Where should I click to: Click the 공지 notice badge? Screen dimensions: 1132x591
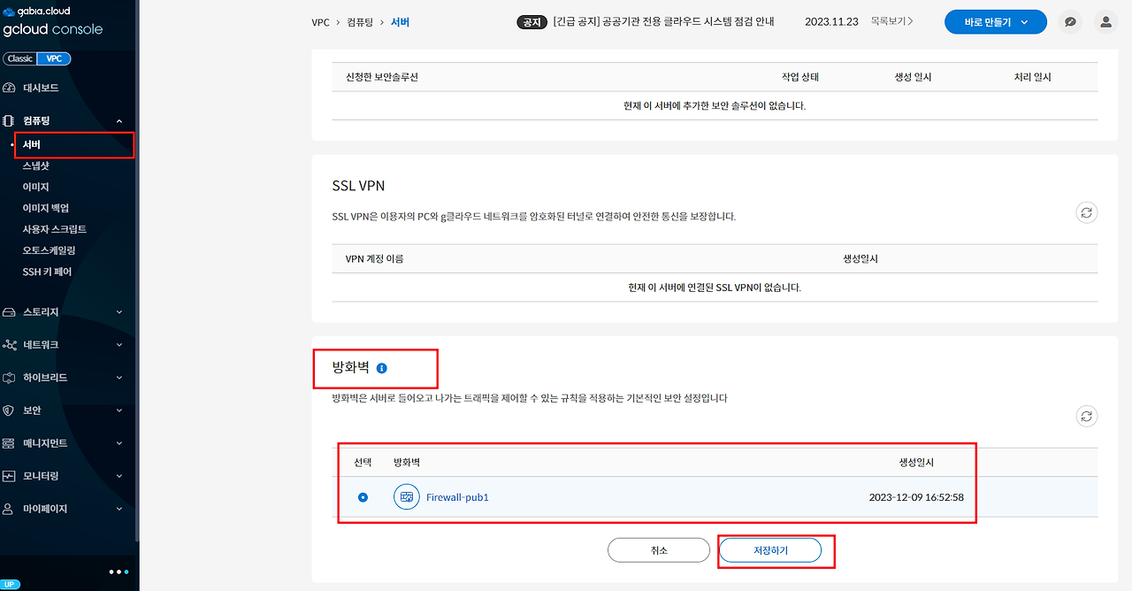(532, 22)
